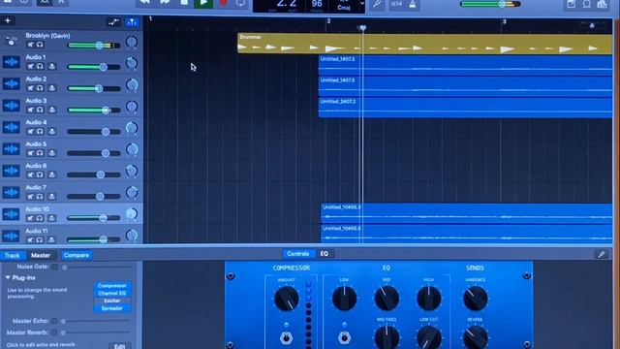Enable input monitoring on Audio 6
The height and width of the screenshot is (349, 620).
(x=51, y=174)
